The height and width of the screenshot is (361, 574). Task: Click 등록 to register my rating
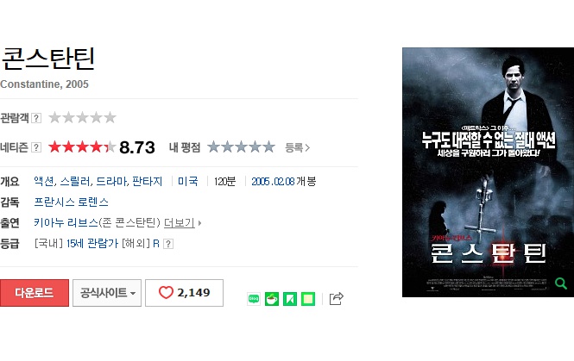297,147
